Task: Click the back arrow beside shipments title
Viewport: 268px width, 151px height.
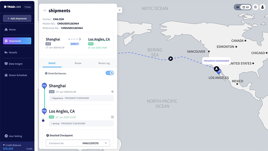Action: [44, 11]
